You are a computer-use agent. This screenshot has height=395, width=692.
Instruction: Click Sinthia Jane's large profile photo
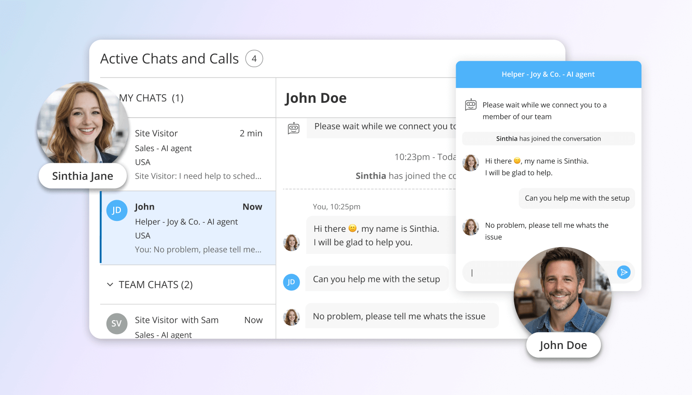pyautogui.click(x=81, y=122)
